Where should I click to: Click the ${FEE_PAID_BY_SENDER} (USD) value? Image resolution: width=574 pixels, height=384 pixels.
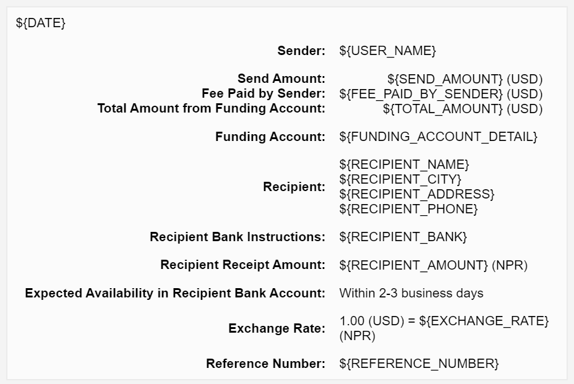coord(441,94)
